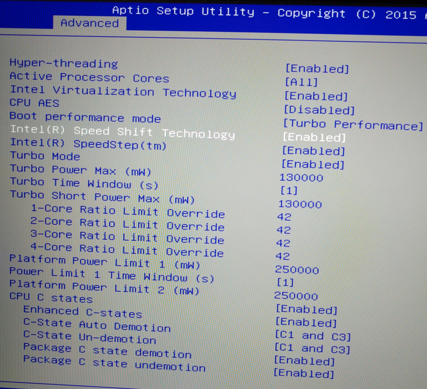
Task: Toggle Intel Virtualization Technology setting
Action: coord(316,96)
